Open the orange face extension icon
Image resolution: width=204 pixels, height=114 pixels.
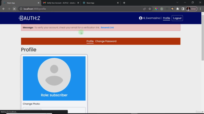pos(172,9)
